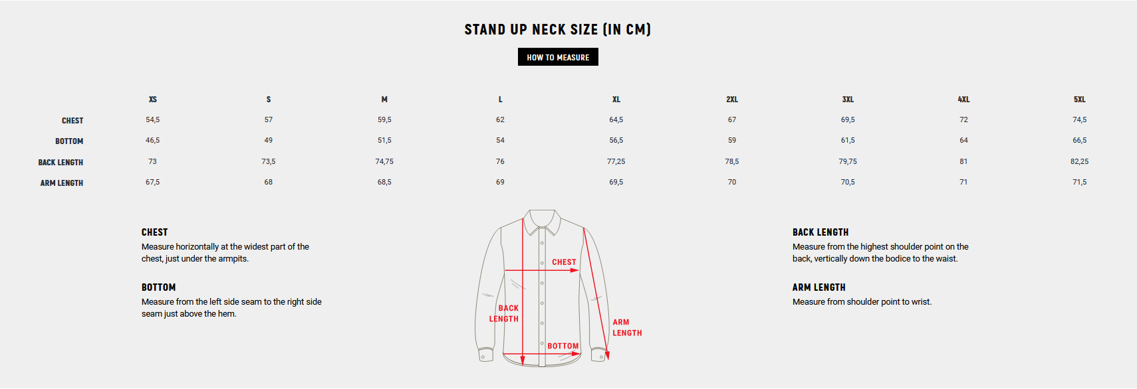Select the M size column header
1137x389 pixels.
384,100
